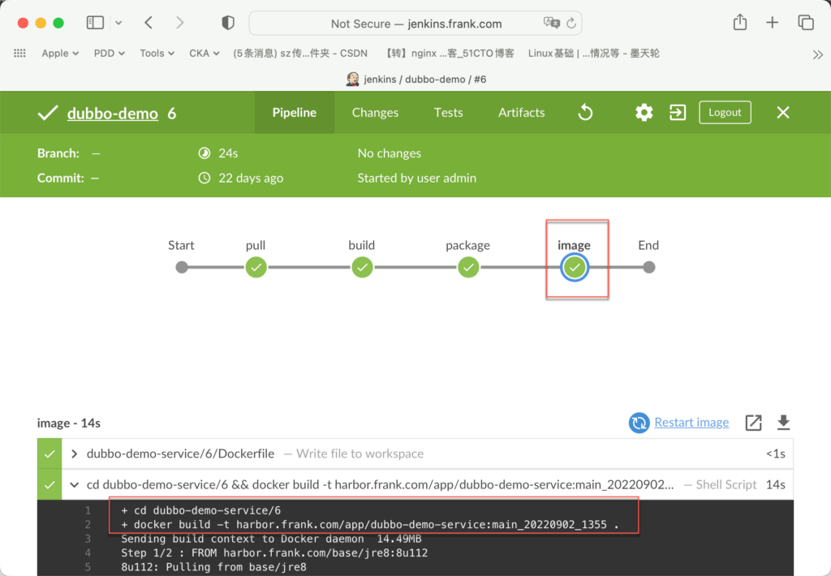Image resolution: width=831 pixels, height=576 pixels.
Task: Open the CSDN sz bookmark
Action: tap(300, 53)
